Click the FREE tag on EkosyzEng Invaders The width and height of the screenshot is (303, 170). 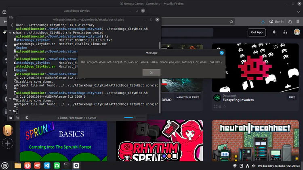coord(292,97)
